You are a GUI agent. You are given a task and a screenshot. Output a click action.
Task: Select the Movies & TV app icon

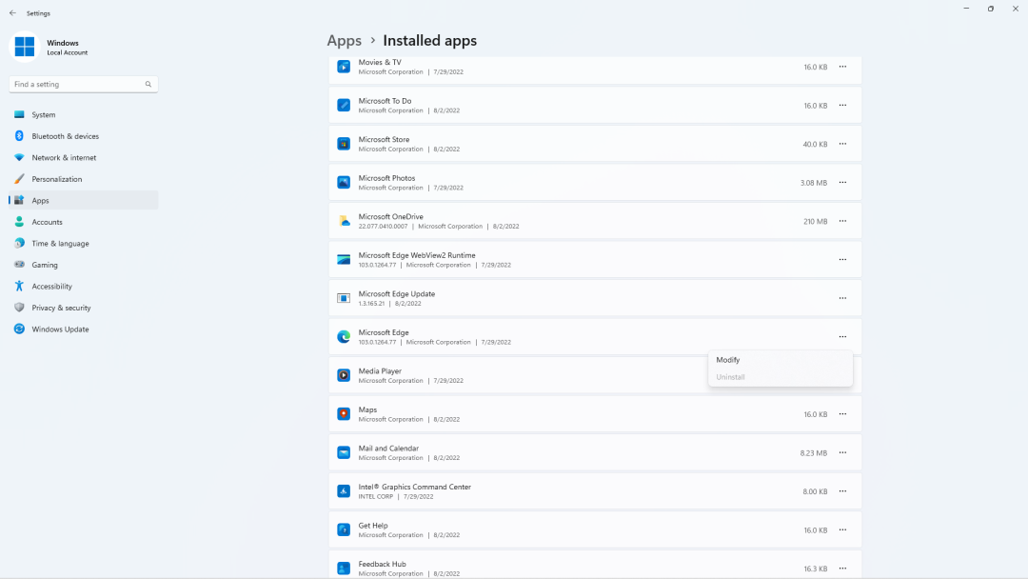[343, 67]
